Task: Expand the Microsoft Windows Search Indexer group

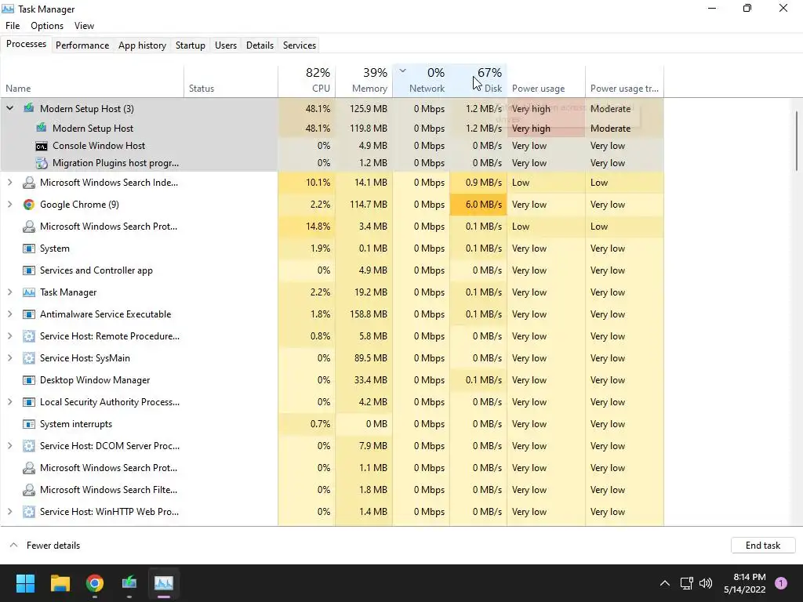Action: click(9, 182)
